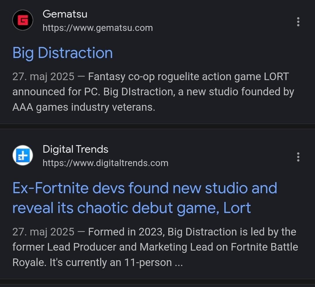Click the date in the Digital Trends snippet
This screenshot has height=287, width=315.
[x=43, y=232]
